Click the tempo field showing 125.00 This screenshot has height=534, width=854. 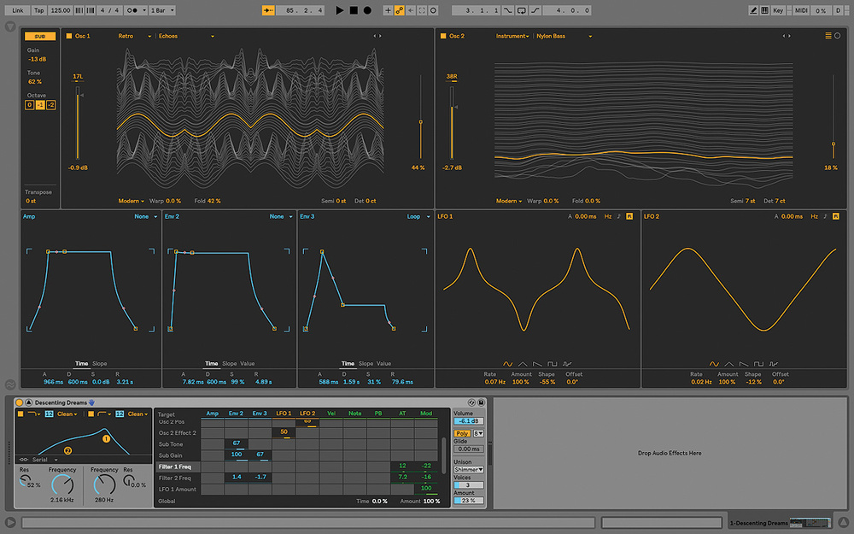tap(60, 10)
